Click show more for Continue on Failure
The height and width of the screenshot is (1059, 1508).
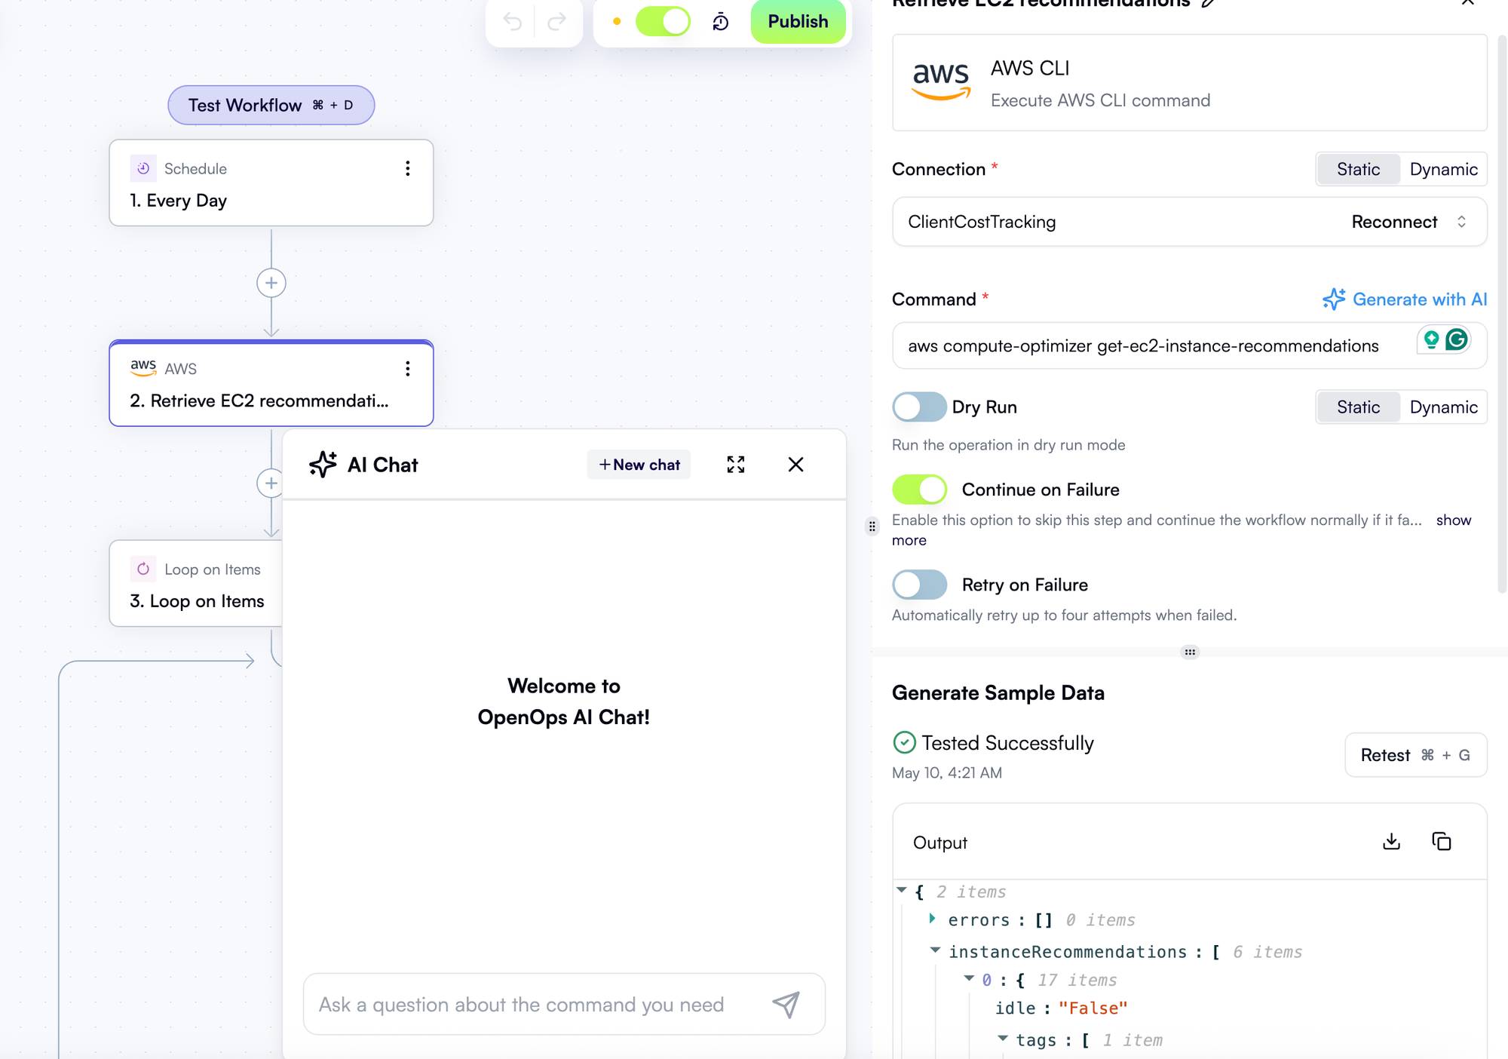[1453, 520]
